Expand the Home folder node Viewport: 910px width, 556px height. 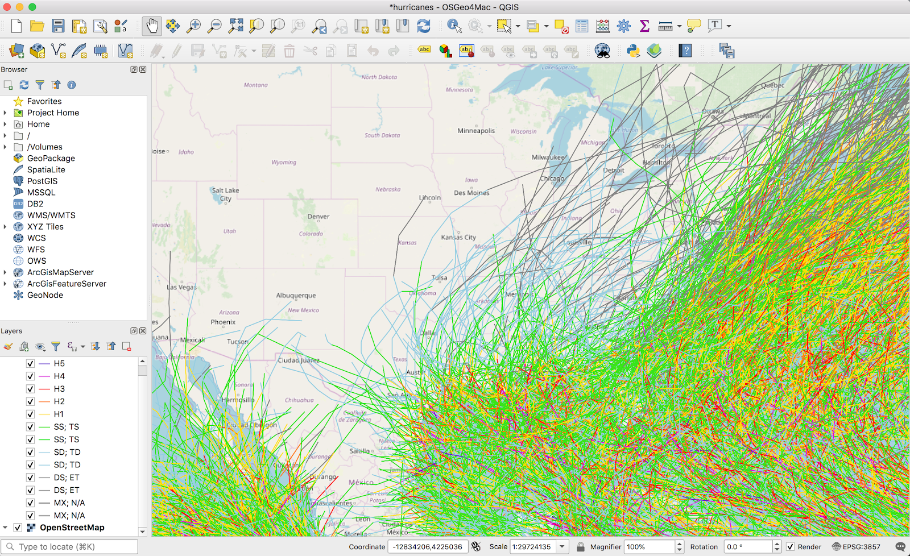5,125
